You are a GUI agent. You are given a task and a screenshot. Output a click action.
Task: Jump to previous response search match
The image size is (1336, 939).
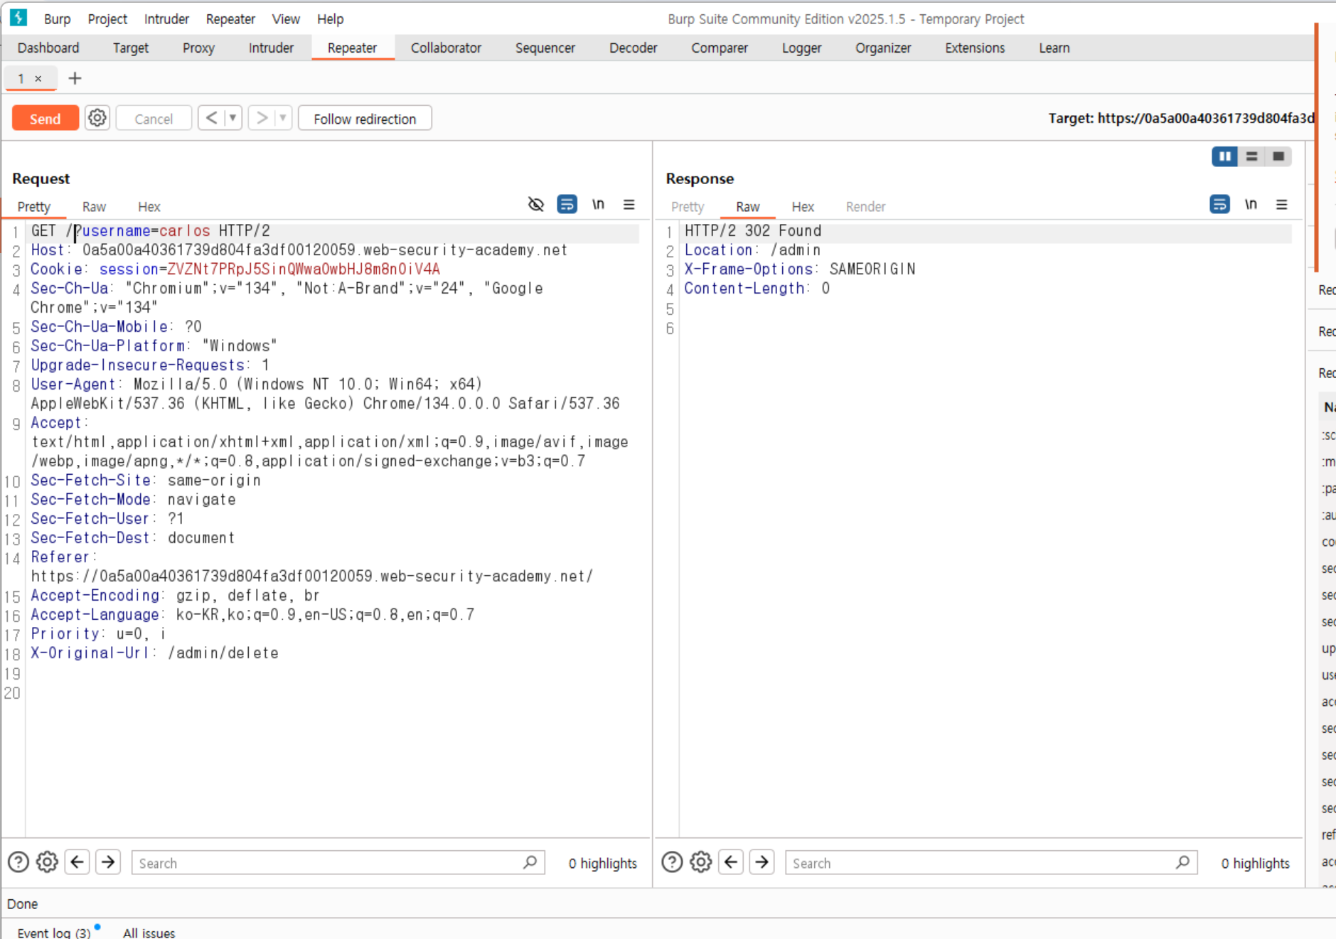tap(731, 862)
